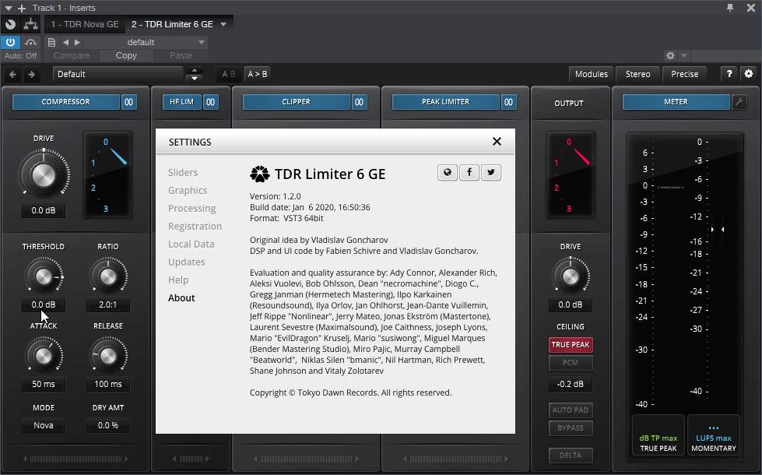Click the pin icon in title bar
This screenshot has height=475, width=762.
(730, 8)
